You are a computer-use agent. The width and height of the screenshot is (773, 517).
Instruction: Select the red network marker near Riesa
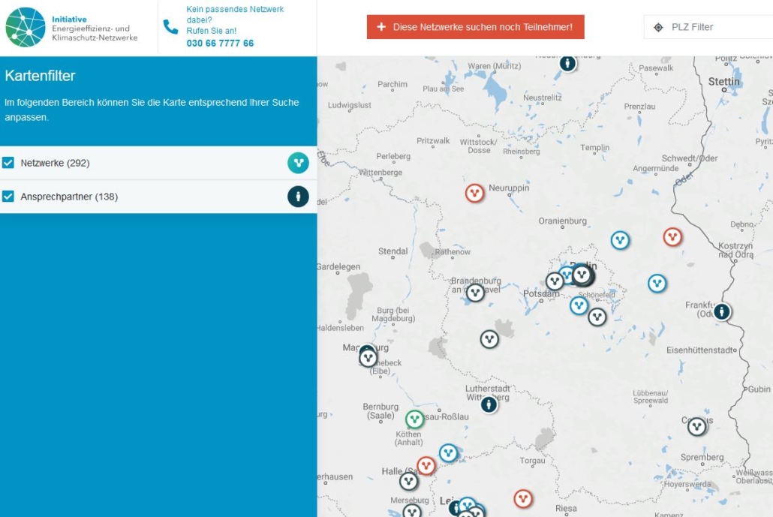[523, 498]
